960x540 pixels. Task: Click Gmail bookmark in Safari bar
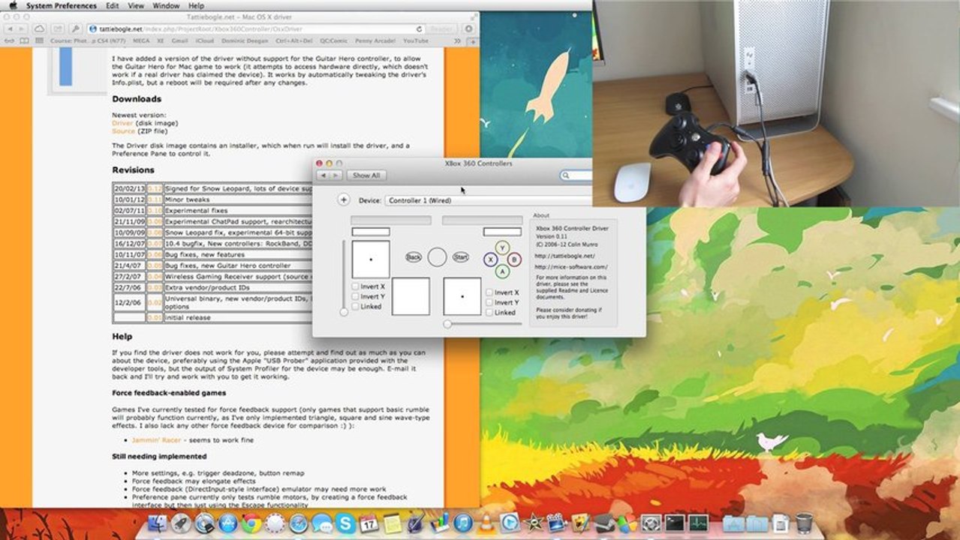[179, 40]
